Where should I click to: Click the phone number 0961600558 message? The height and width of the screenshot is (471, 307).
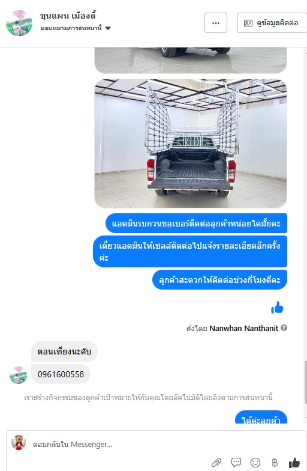point(61,374)
